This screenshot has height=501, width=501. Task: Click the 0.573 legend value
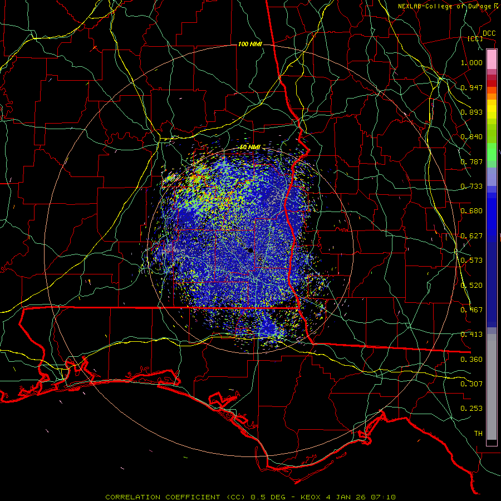point(471,261)
